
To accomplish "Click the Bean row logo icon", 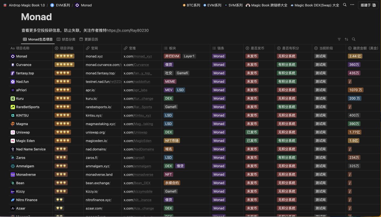I will (x=13, y=183).
